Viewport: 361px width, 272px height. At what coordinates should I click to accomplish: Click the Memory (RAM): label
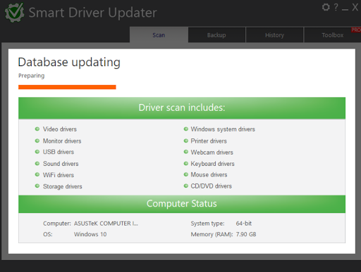point(212,234)
